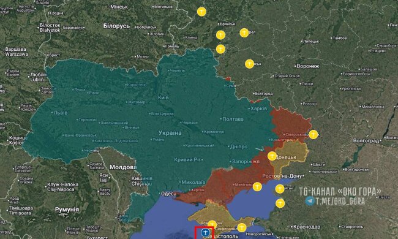Select the Яси Iași label
Viewport: 398px width, 239px height.
coord(103,178)
